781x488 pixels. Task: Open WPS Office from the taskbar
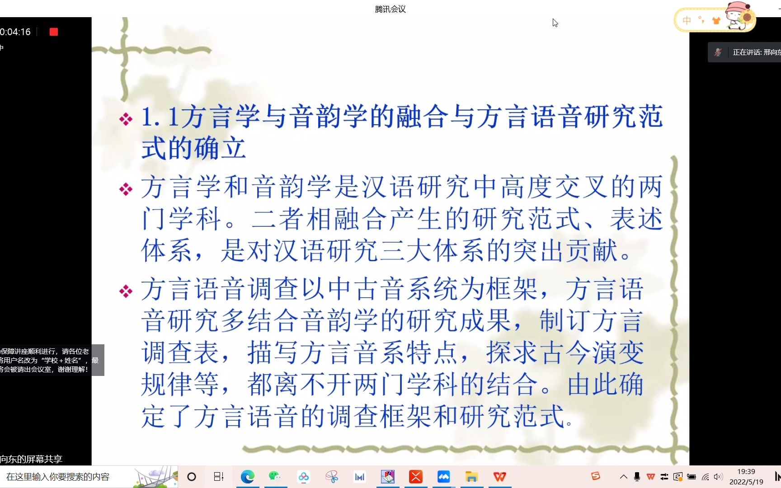click(500, 477)
